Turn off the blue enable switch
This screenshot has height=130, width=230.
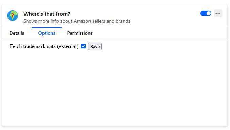206,13
